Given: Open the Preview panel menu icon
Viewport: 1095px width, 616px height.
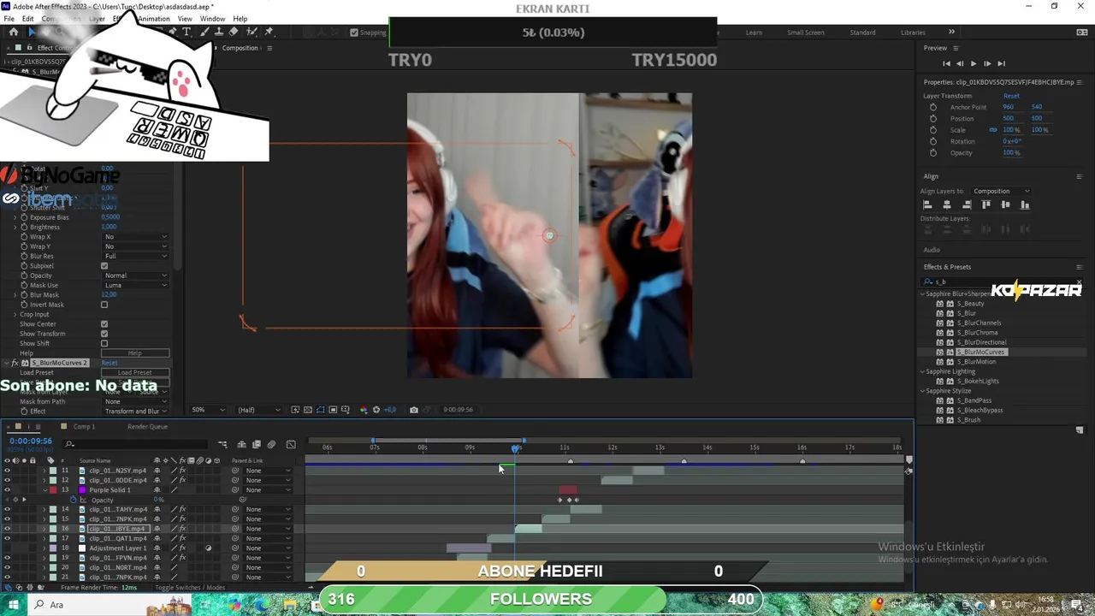Looking at the screenshot, I should tap(956, 48).
